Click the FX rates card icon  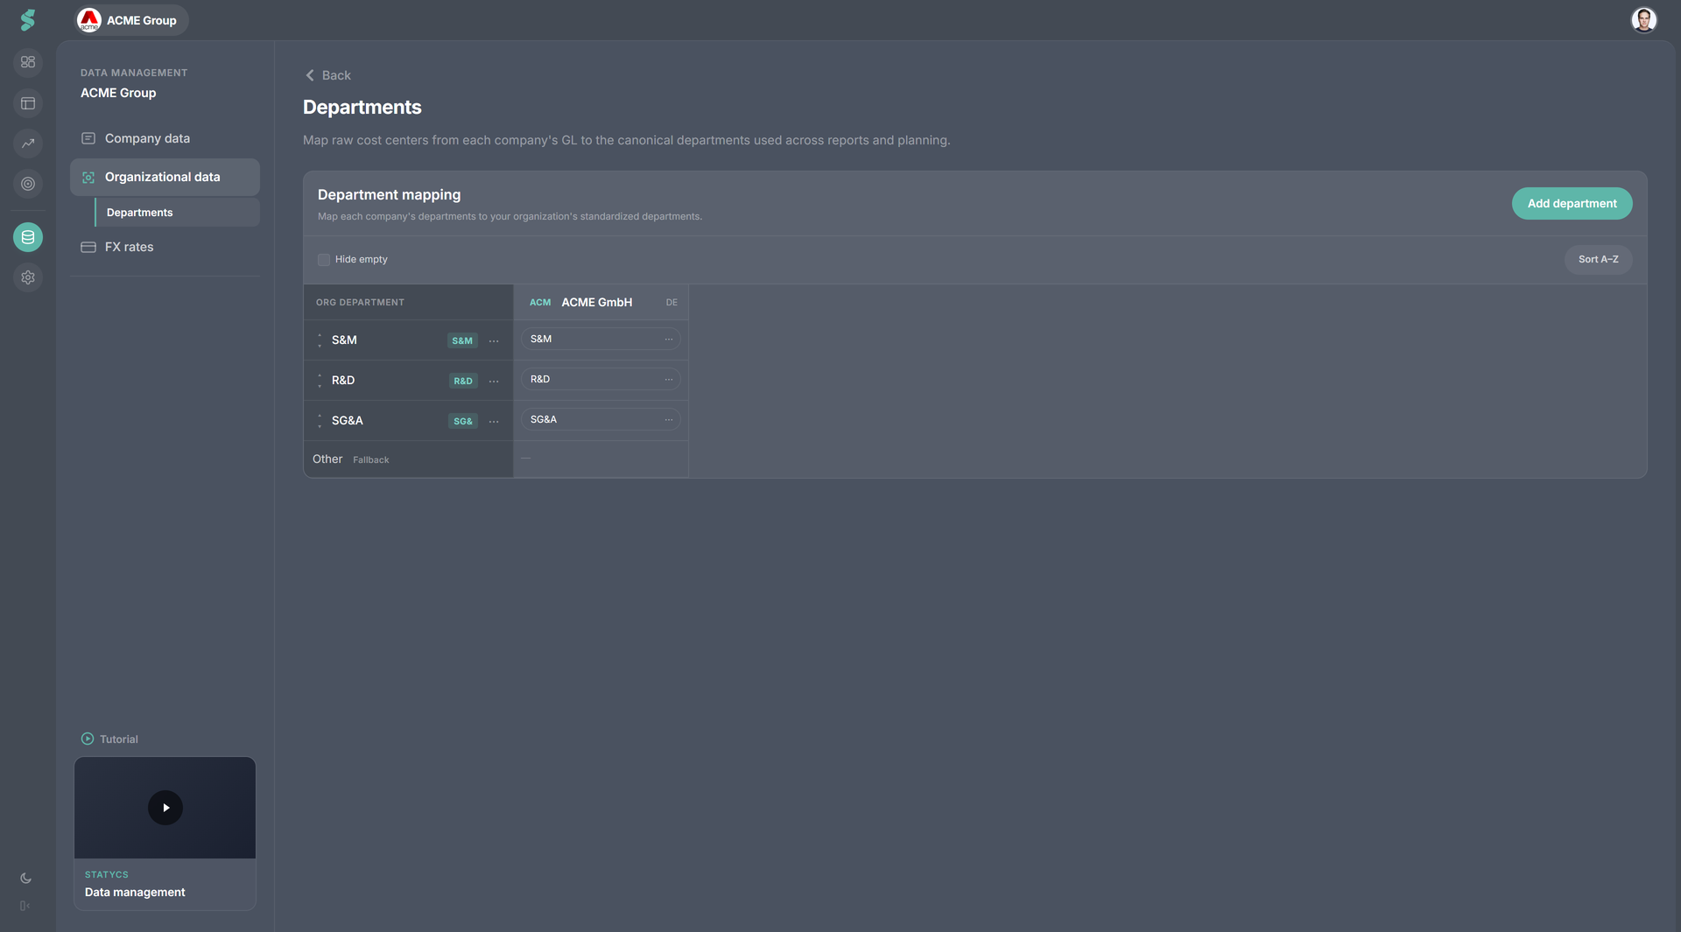pyautogui.click(x=88, y=247)
